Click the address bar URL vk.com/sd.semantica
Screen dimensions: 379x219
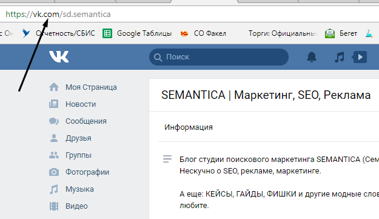pyautogui.click(x=58, y=15)
